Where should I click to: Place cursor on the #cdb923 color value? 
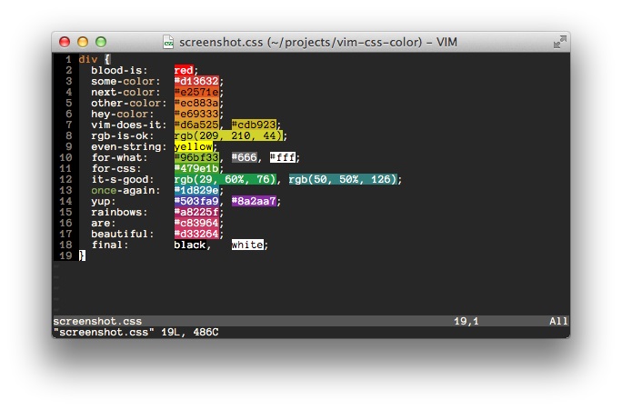point(254,125)
